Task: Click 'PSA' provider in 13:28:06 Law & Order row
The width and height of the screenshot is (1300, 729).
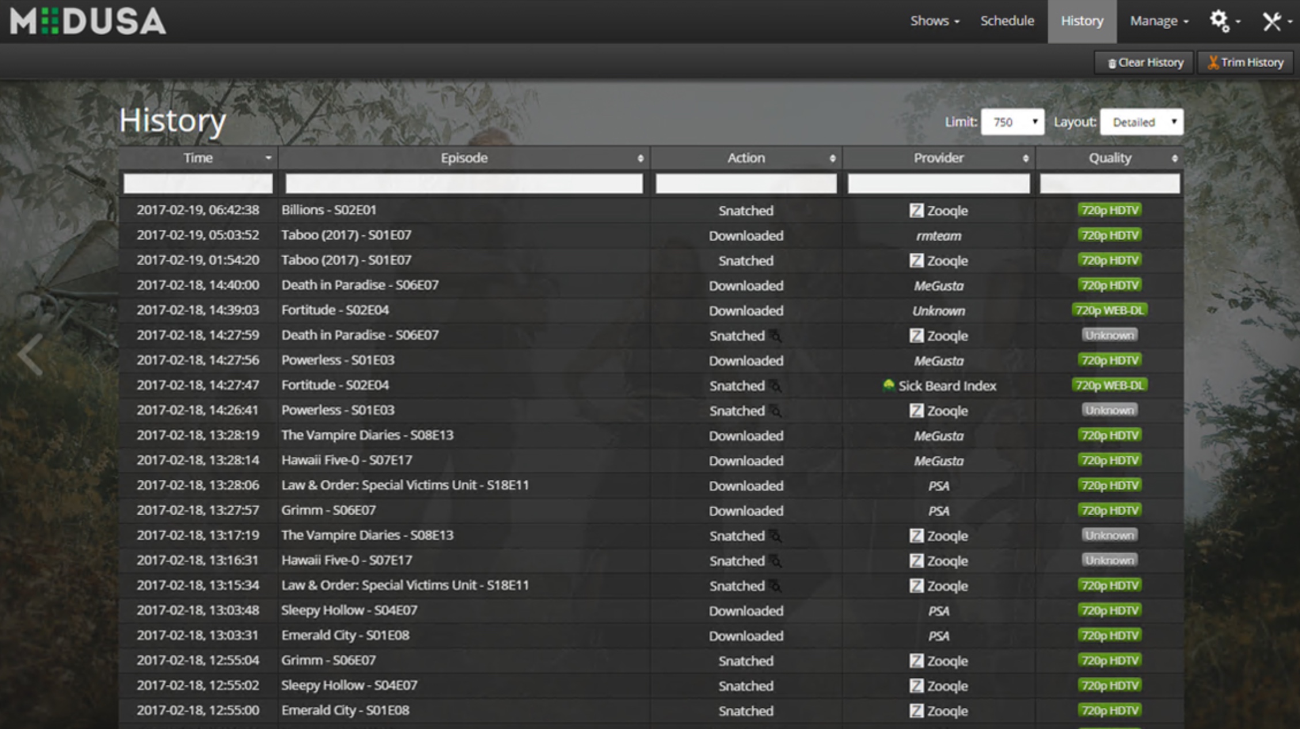Action: [938, 485]
